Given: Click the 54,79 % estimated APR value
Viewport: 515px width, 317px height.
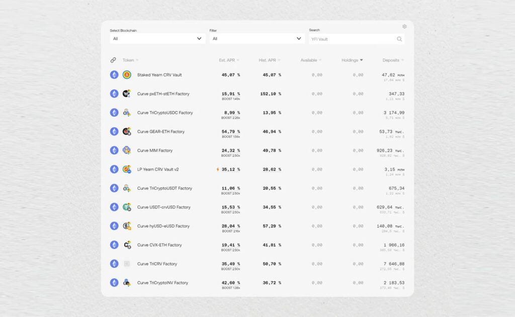Looking at the screenshot, I should pyautogui.click(x=230, y=132).
